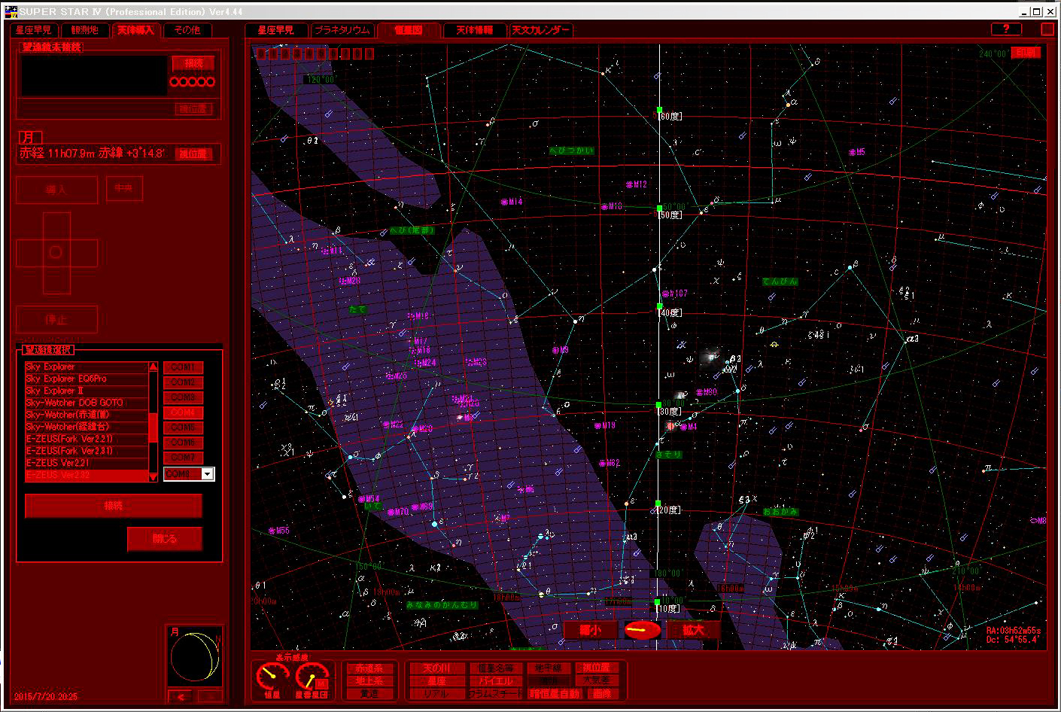1061x712 pixels.
Task: Select Sky-Watcher DOB GOTO in the list
Action: 87,403
